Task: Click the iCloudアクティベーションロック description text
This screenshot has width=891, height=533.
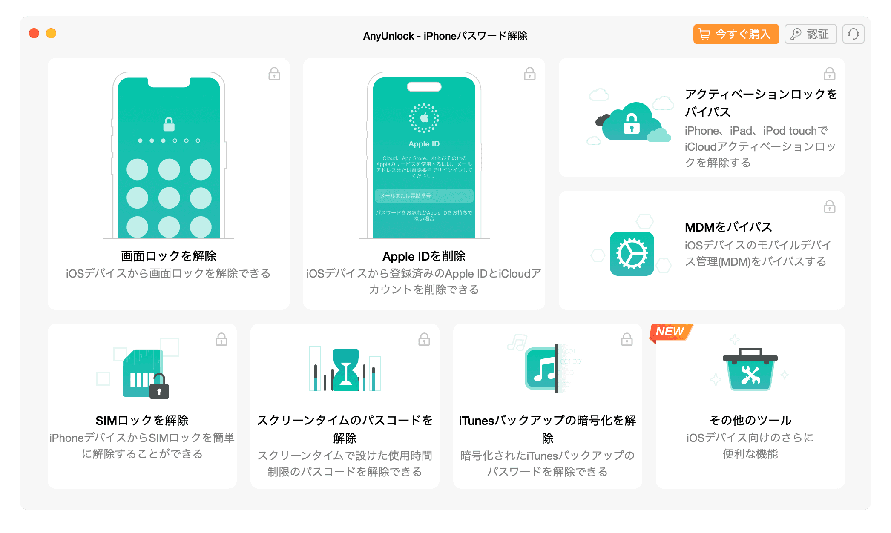Action: point(761,146)
